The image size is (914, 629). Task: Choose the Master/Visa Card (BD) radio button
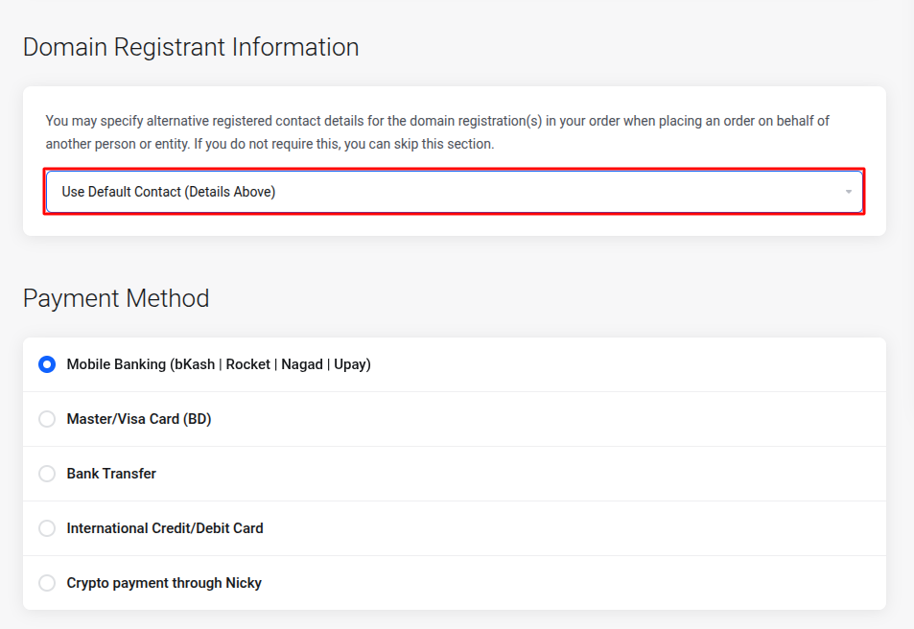click(x=47, y=419)
